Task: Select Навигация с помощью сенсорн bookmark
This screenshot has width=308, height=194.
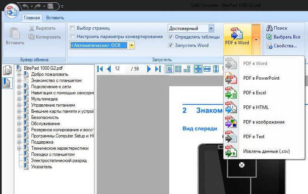Action: click(62, 93)
